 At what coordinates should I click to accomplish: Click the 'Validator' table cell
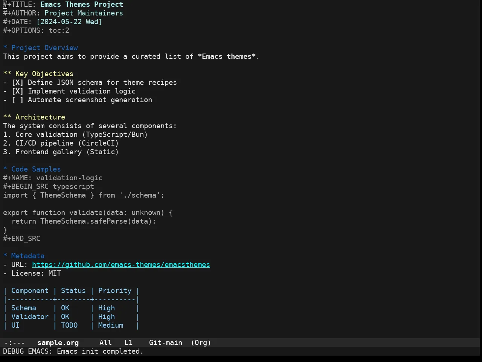pyautogui.click(x=30, y=317)
